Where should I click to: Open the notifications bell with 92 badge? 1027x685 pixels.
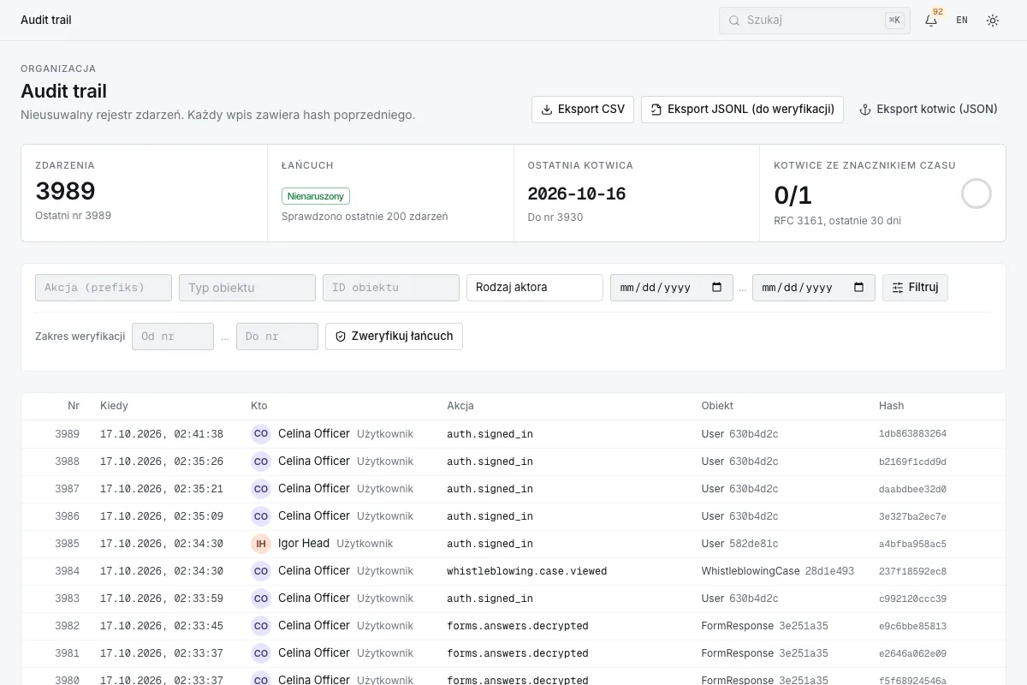(x=931, y=21)
